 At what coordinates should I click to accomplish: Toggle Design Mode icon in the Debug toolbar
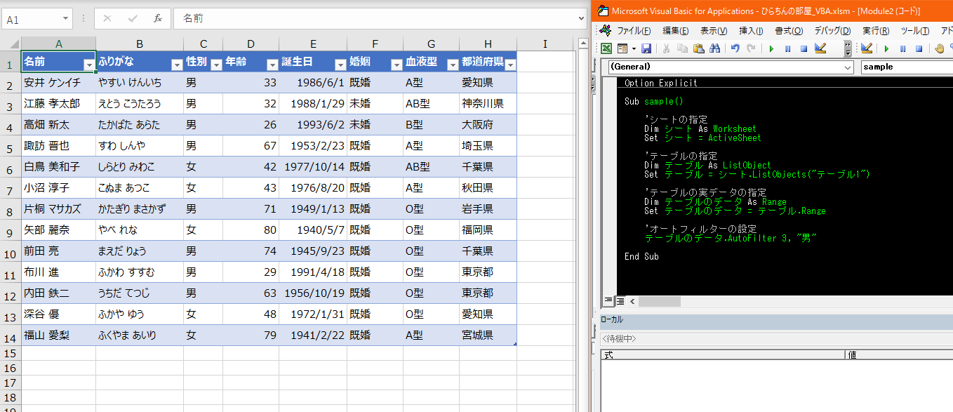tap(867, 48)
